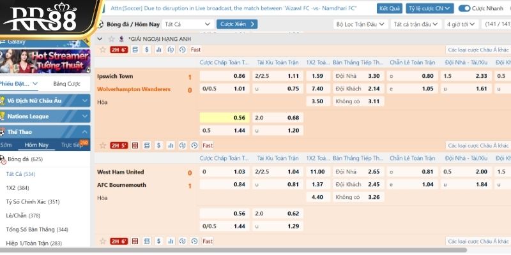Select 1X2 (384) in sidebar list

[x=18, y=187]
